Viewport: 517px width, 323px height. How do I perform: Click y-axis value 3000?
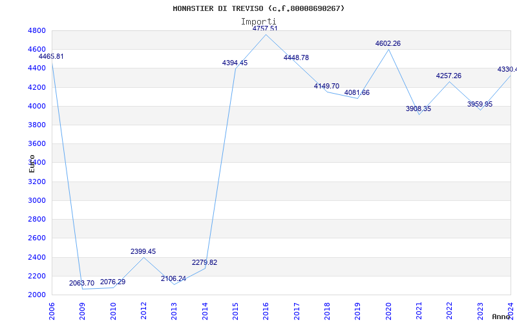tap(37, 200)
